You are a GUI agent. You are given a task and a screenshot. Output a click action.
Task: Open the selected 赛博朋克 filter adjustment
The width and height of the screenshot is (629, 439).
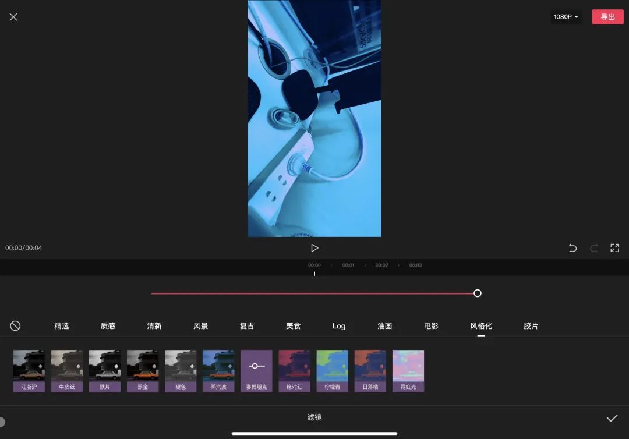(x=256, y=371)
